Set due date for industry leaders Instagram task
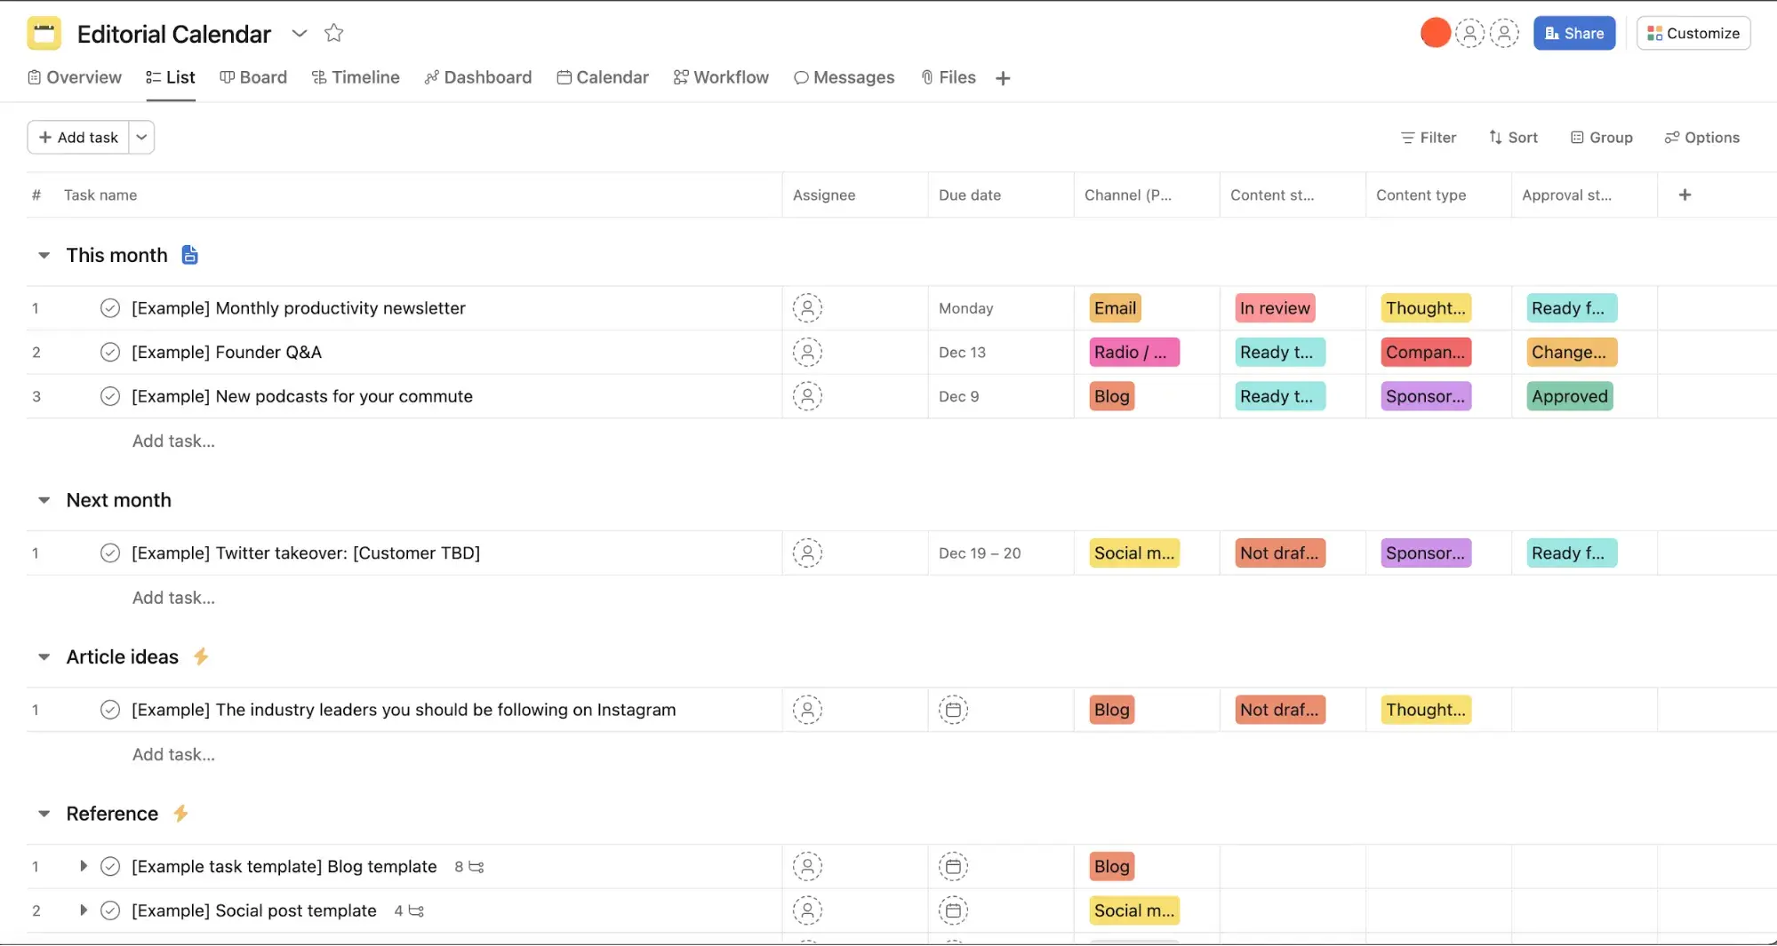1777x946 pixels. click(x=953, y=710)
